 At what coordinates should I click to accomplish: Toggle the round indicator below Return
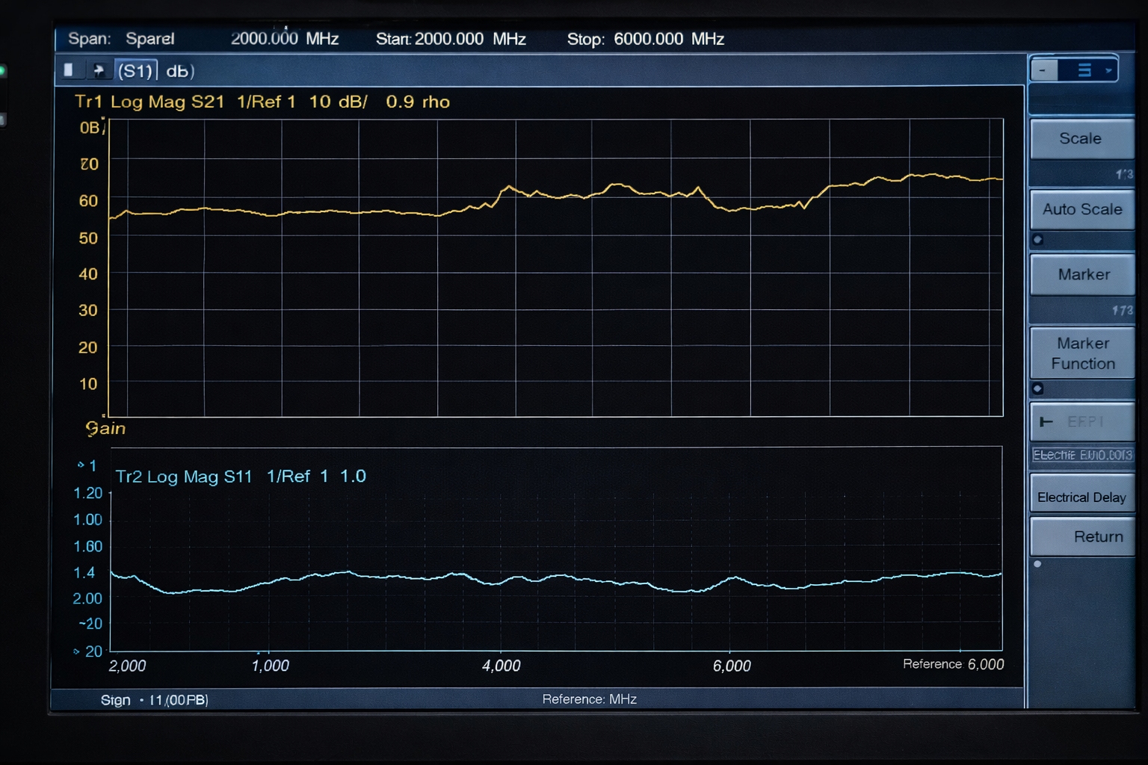pyautogui.click(x=1037, y=564)
